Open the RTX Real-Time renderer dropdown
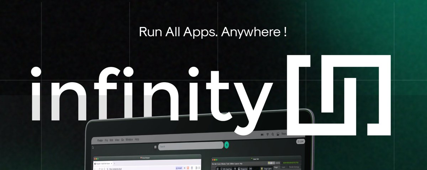 pos(226,169)
